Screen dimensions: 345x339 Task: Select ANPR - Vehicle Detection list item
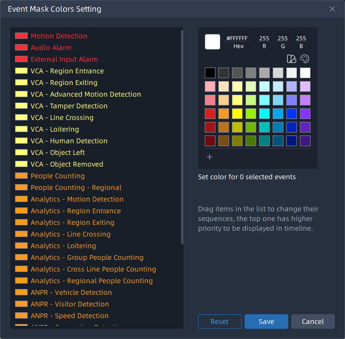(x=71, y=292)
